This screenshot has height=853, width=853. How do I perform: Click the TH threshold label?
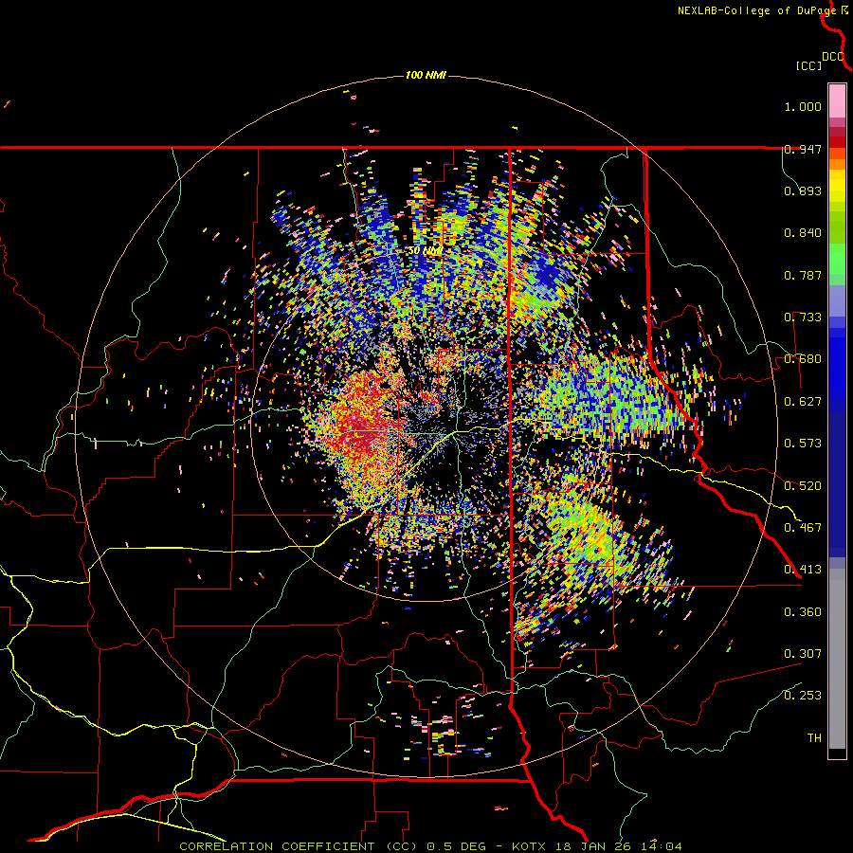click(814, 738)
